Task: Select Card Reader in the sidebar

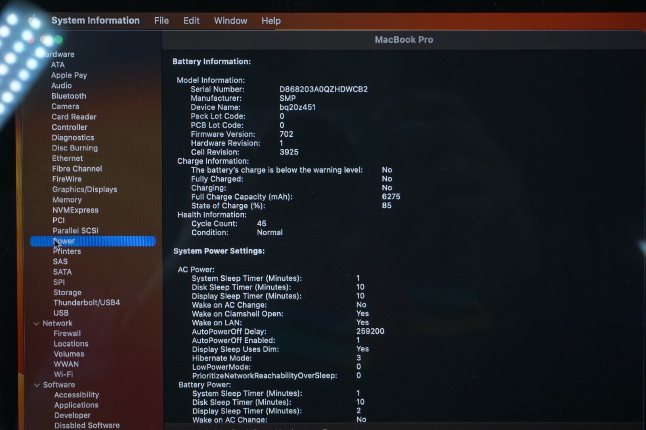Action: [x=74, y=117]
